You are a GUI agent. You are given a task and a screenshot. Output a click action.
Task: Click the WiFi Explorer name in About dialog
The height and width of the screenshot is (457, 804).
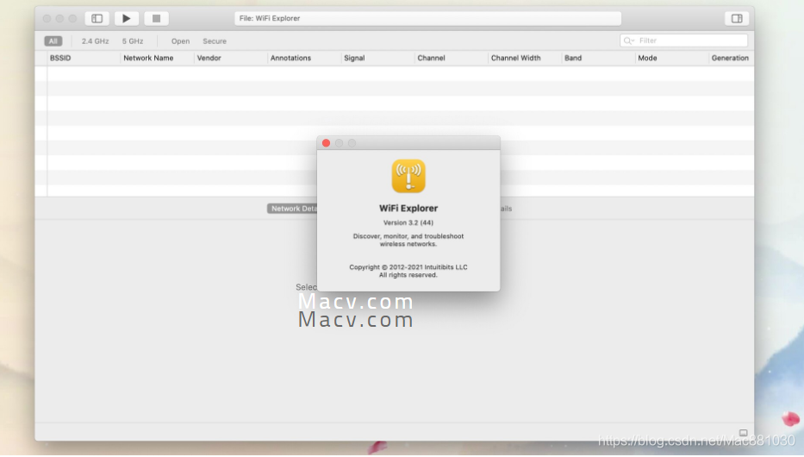[408, 209]
